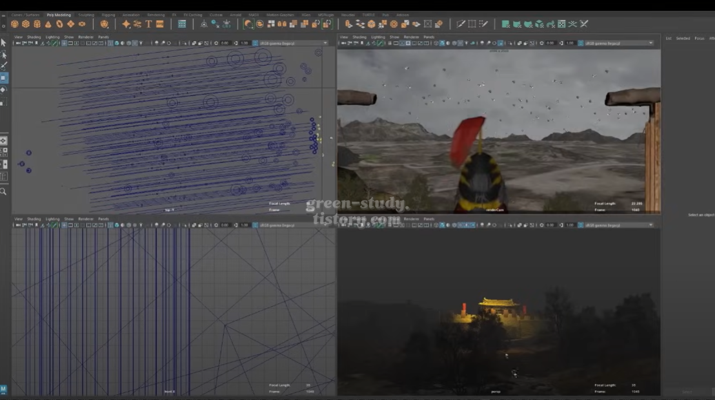This screenshot has width=715, height=400.
Task: Click the Maya logo icon bottom-left
Action: [x=4, y=389]
